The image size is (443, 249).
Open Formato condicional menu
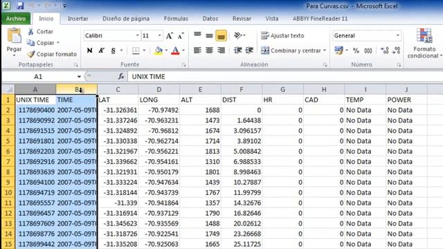[x=424, y=43]
